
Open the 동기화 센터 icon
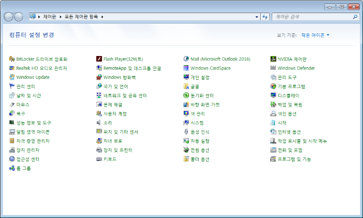(x=186, y=95)
